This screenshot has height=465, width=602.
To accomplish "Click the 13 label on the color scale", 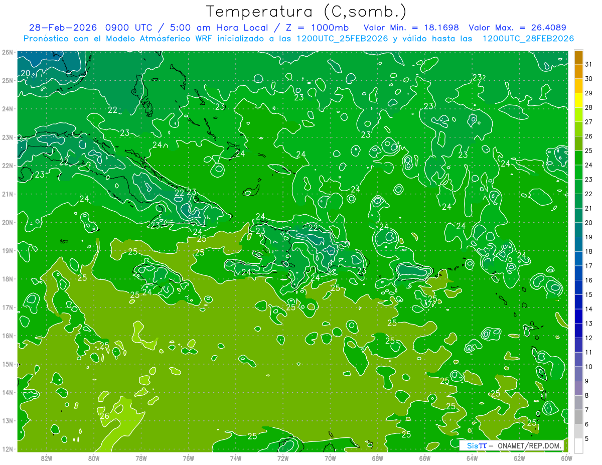I will click(x=588, y=324).
